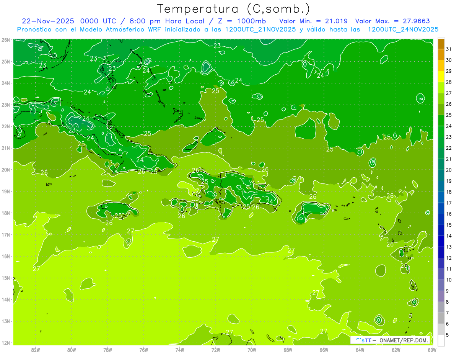
Task: Click the '1200UTC_24NOV2025' valid-until time
Action: click(x=403, y=29)
